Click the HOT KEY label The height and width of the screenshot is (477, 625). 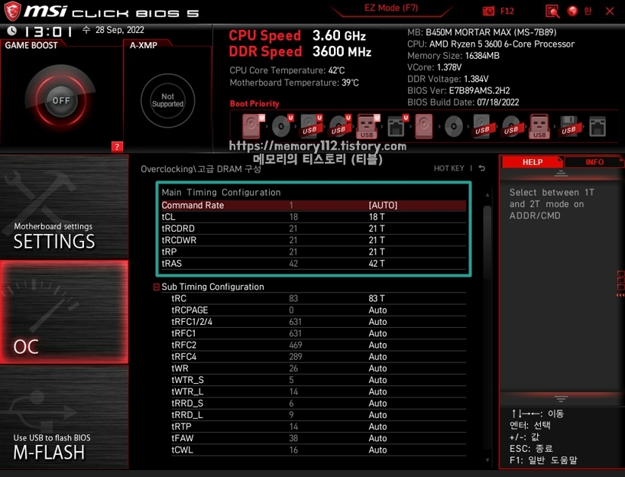coord(449,168)
